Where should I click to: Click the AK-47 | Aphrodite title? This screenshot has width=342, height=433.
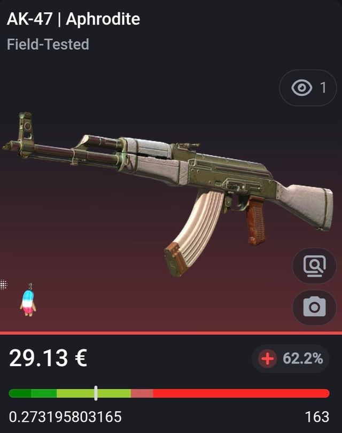click(x=73, y=19)
